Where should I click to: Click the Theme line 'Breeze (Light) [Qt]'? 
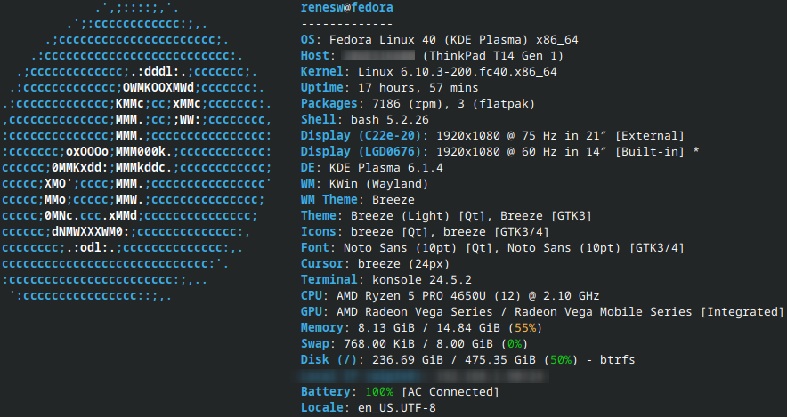446,216
